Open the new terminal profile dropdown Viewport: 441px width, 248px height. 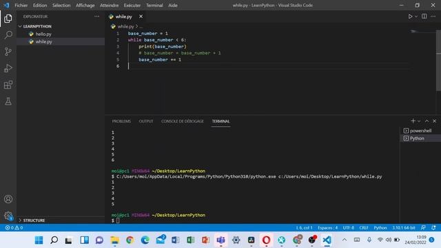419,121
